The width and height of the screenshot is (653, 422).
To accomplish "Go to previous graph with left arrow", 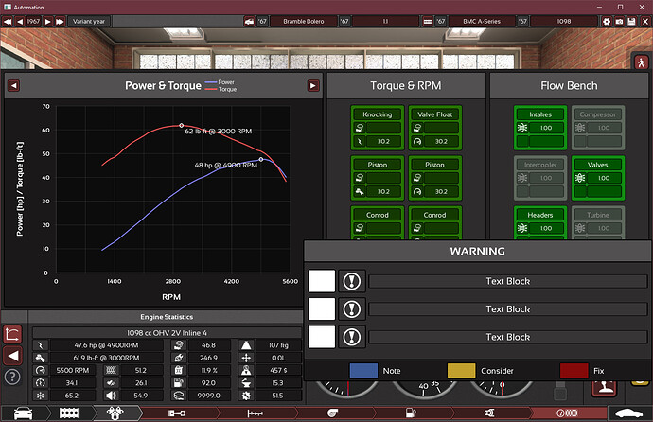I will (x=13, y=86).
